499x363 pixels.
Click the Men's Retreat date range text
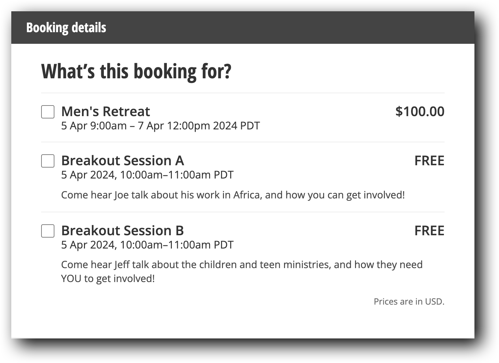[x=161, y=126]
